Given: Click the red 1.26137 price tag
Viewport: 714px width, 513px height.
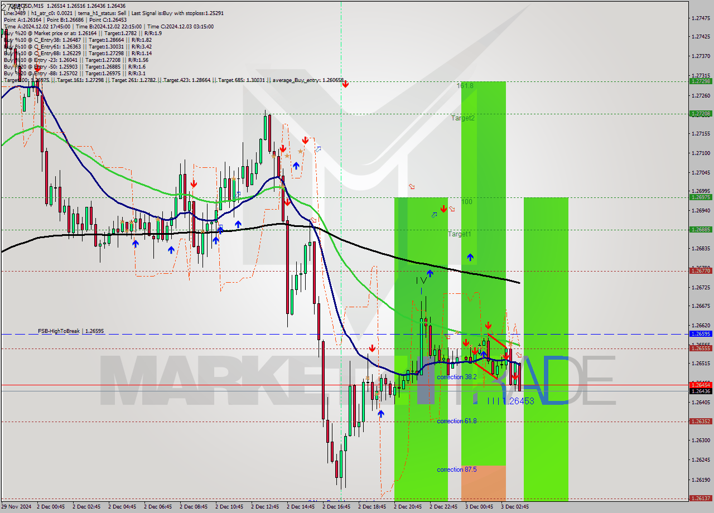Looking at the screenshot, I should 700,499.
